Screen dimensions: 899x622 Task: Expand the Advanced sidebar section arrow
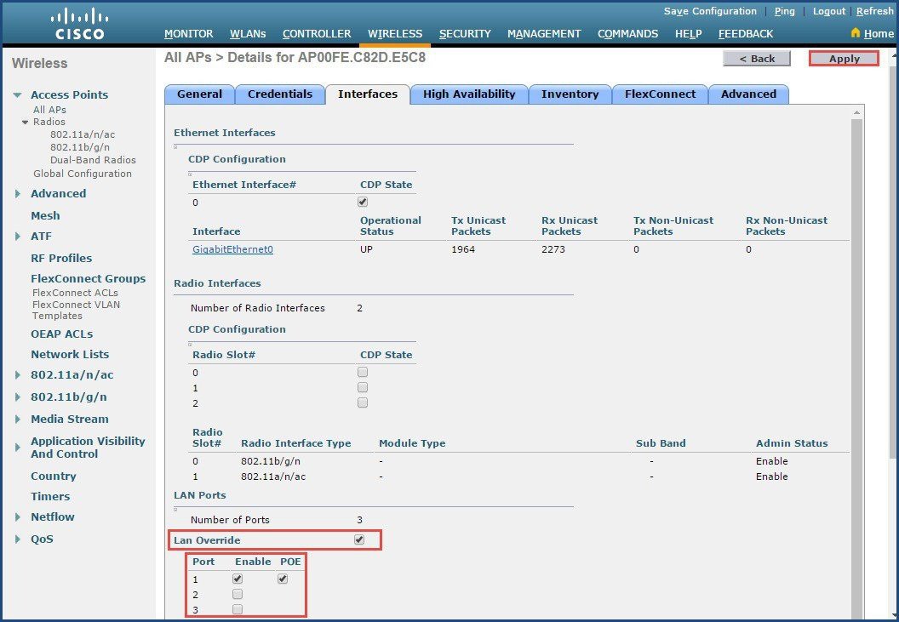(18, 194)
